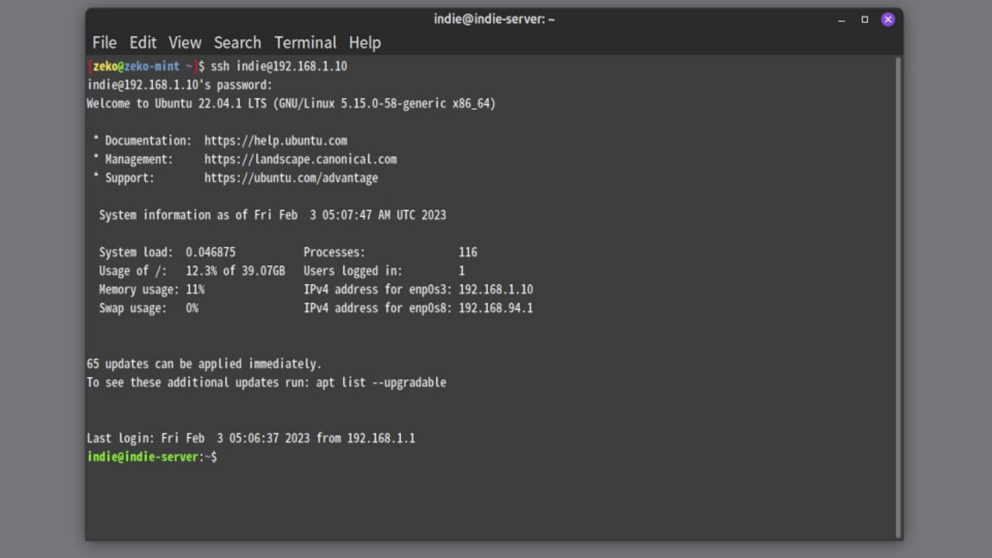
Task: Open the File menu
Action: (104, 42)
